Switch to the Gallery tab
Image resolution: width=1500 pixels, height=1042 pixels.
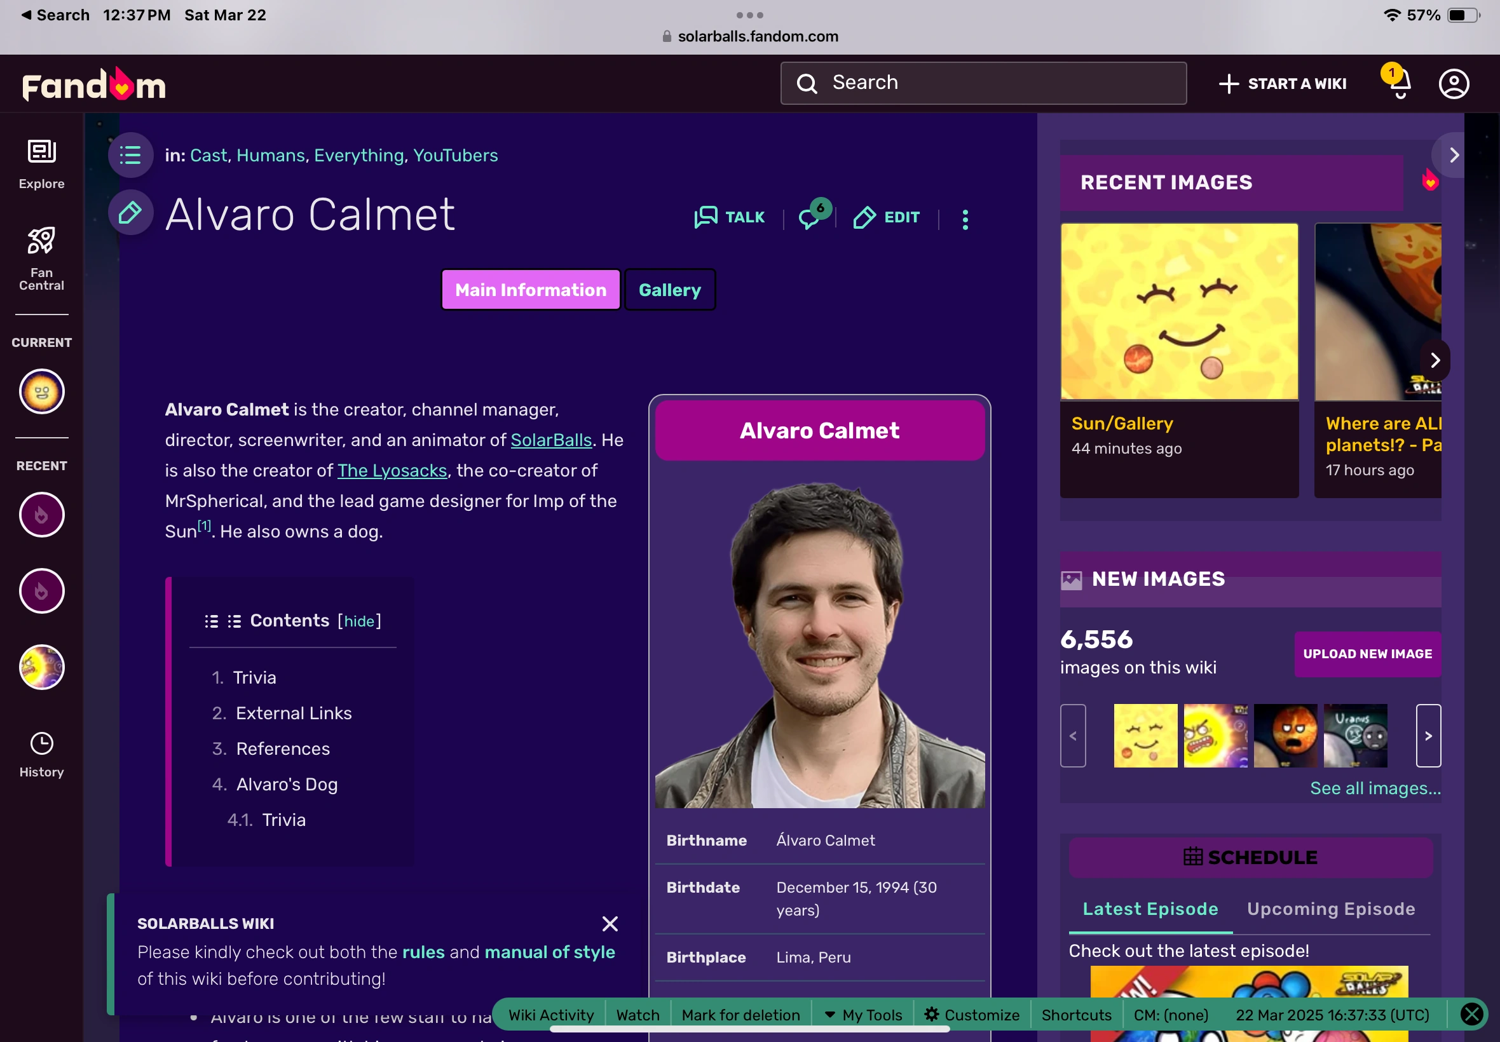669,290
